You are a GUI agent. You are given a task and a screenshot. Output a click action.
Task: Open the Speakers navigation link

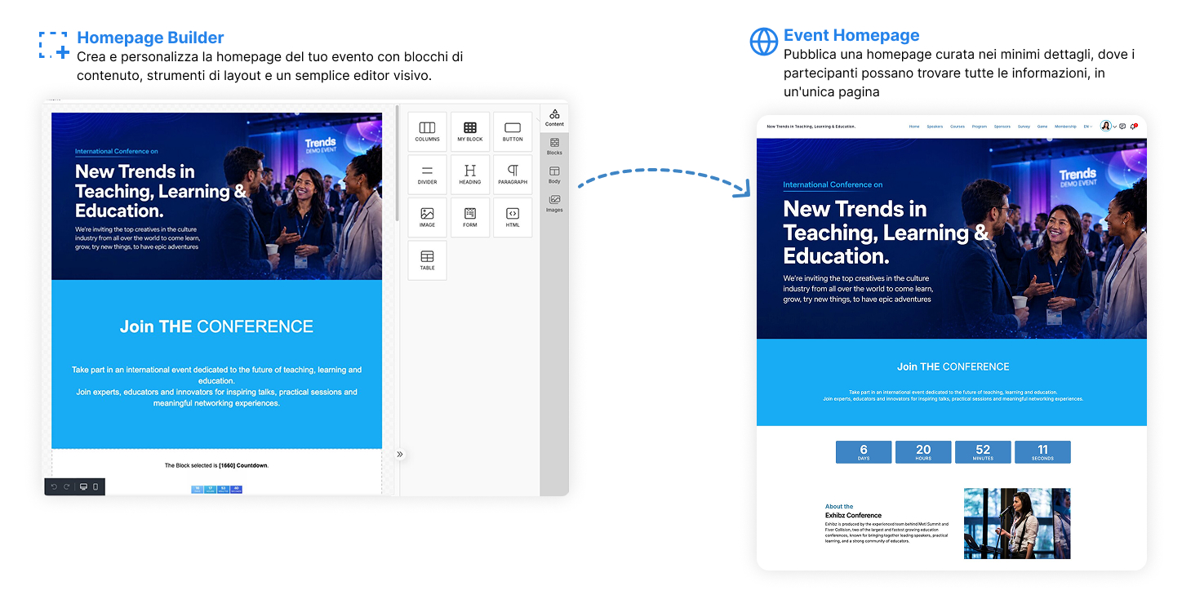coord(935,127)
